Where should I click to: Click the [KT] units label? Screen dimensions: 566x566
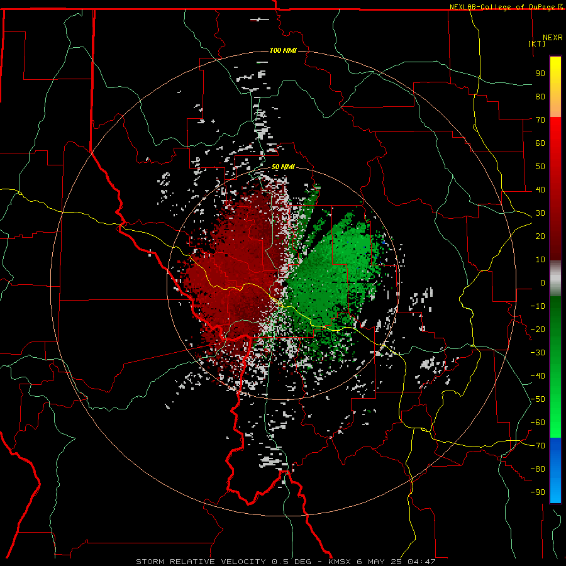tap(537, 43)
